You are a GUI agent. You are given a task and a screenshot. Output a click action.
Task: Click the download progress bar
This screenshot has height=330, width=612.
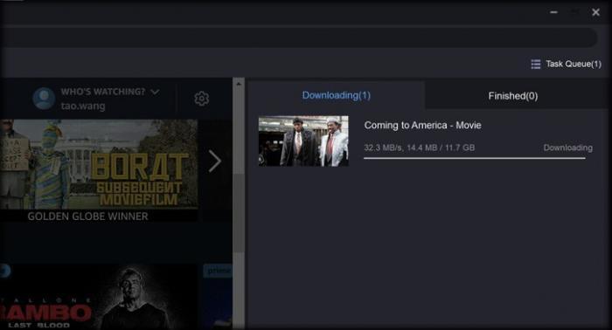[474, 158]
